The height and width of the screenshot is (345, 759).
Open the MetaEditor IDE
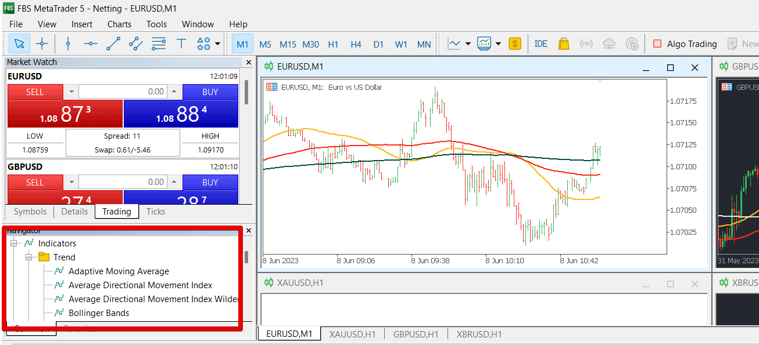[541, 43]
